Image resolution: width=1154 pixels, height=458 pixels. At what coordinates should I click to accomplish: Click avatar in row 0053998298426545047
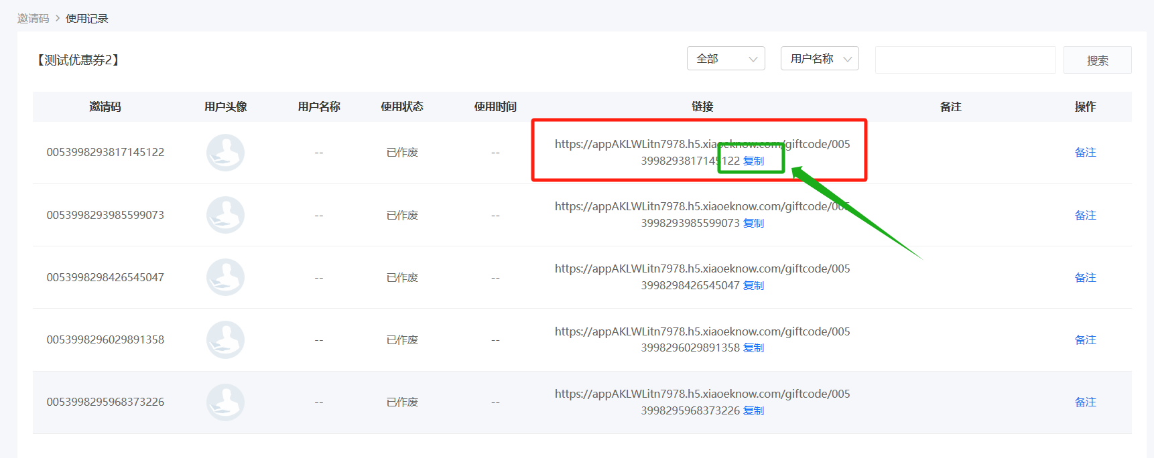point(225,277)
